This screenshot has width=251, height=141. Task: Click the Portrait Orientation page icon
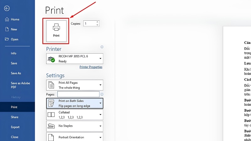click(51, 138)
